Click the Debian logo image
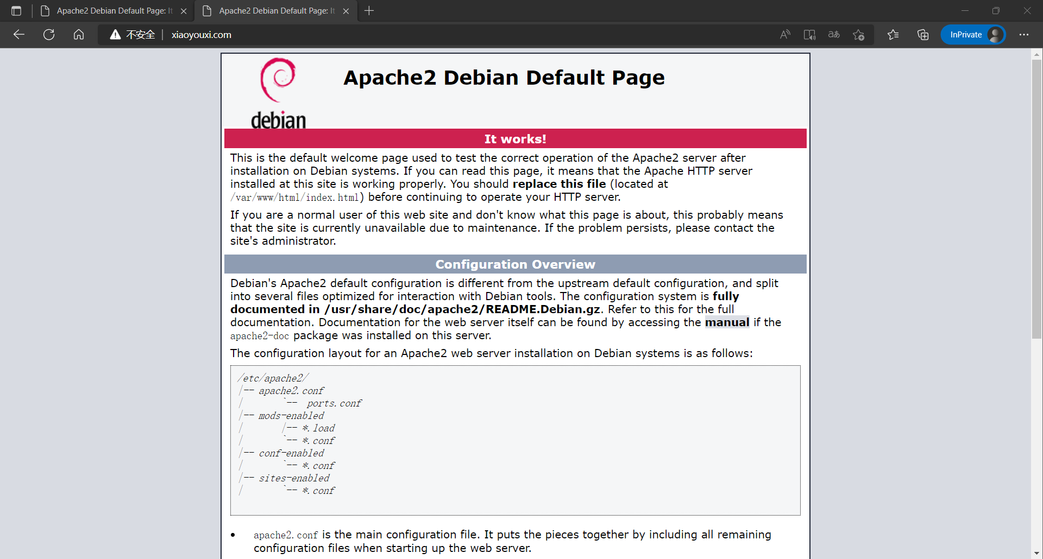1043x559 pixels. [278, 93]
